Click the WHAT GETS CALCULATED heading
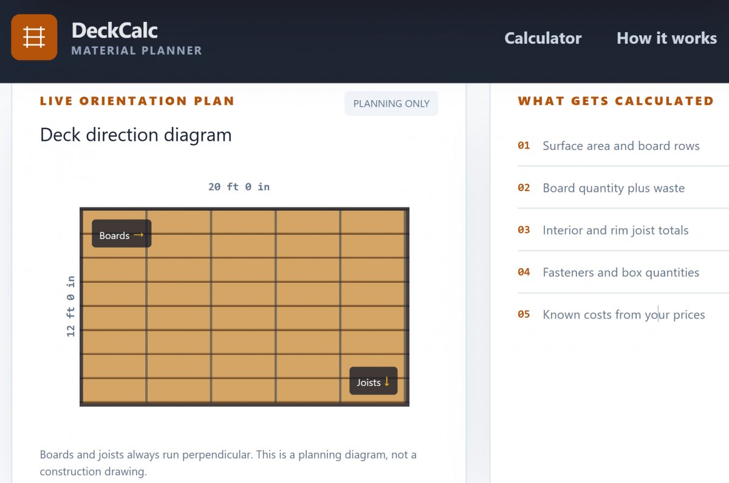729x483 pixels. coord(616,101)
